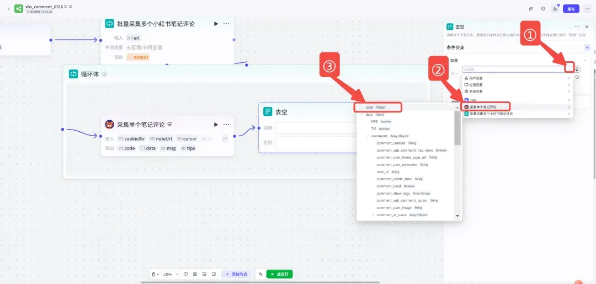Open more options on 批量采集多个小红书笔记评论 node
The image size is (596, 284).
pyautogui.click(x=226, y=24)
